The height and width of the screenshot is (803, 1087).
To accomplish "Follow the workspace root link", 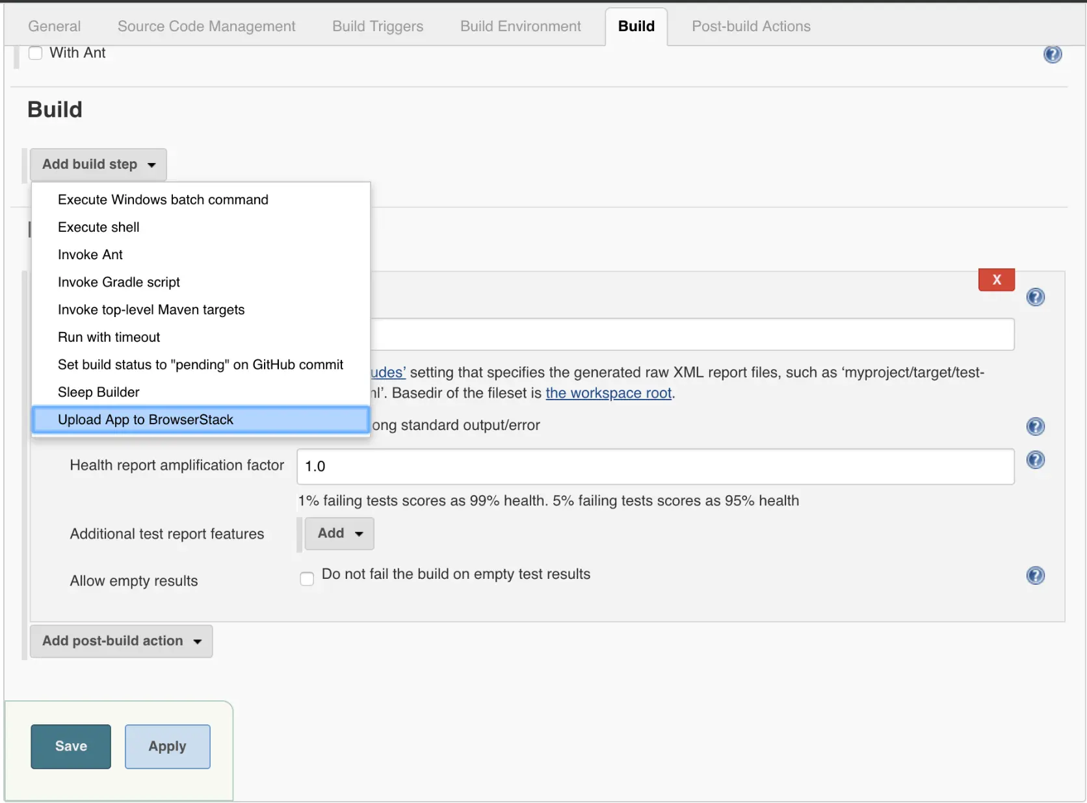I will pyautogui.click(x=609, y=394).
